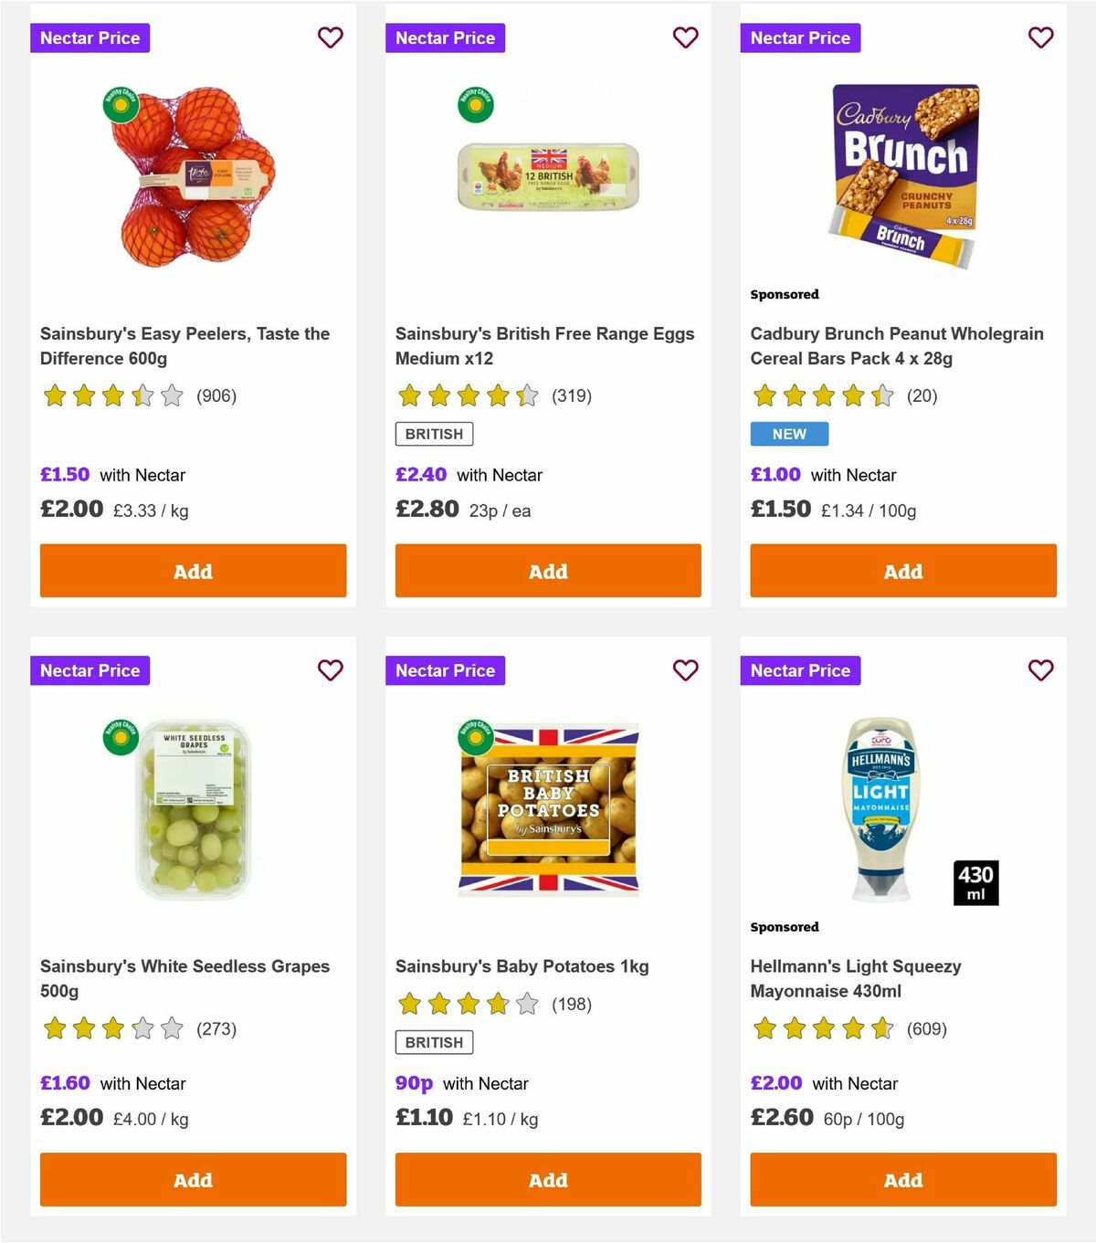Select the Healthy Choice icon on Easy Peelers

tap(120, 104)
